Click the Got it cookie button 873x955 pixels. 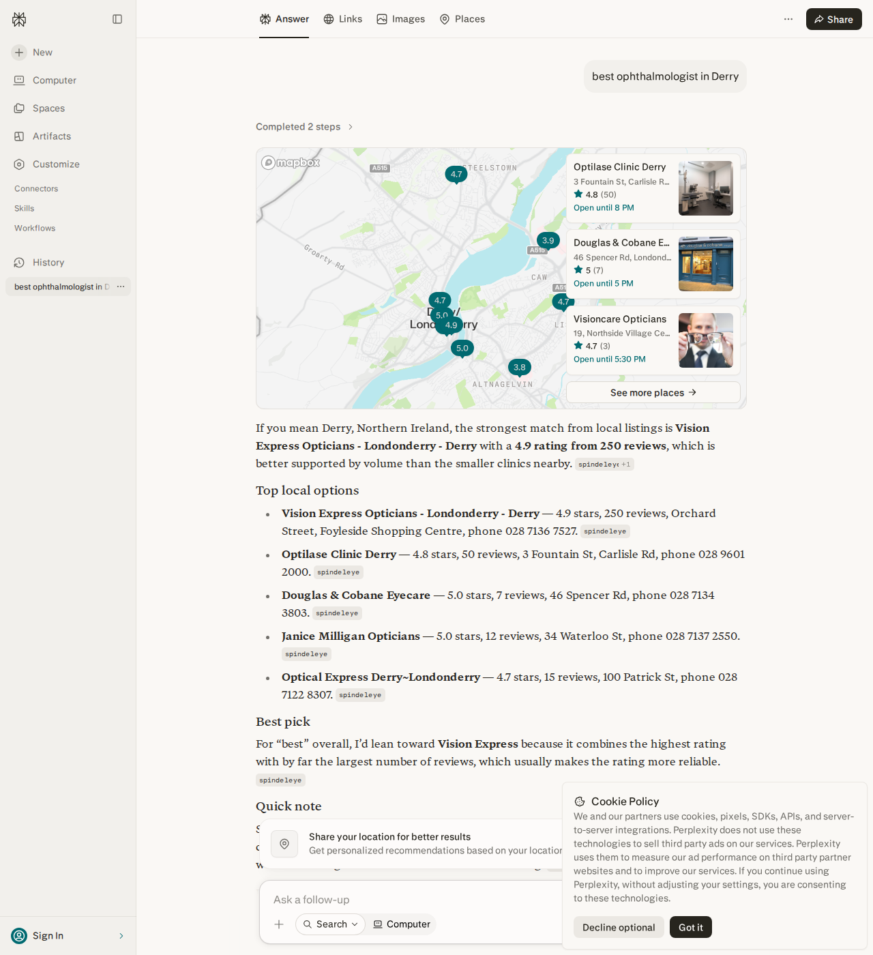click(691, 927)
